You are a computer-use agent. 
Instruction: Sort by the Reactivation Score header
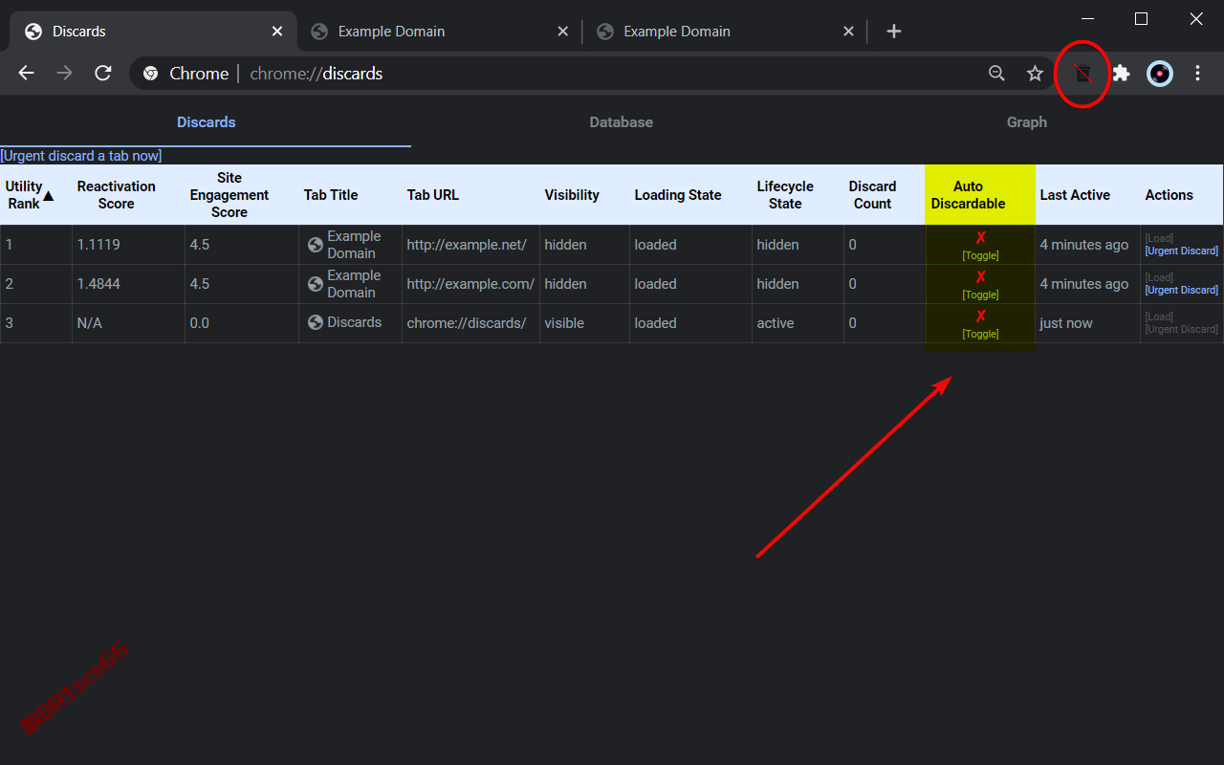(128, 195)
